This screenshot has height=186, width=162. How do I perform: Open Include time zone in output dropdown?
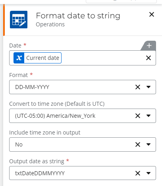coord(148,144)
